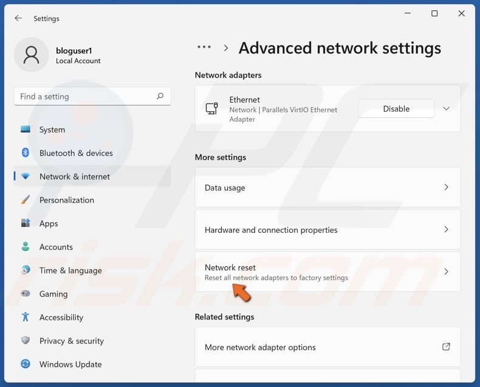
Task: Expand the Ethernet adapter details chevron
Action: tap(447, 109)
